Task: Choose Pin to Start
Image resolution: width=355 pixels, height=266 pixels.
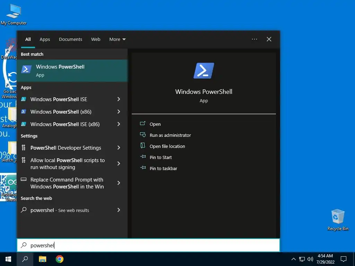Action: 161,158
